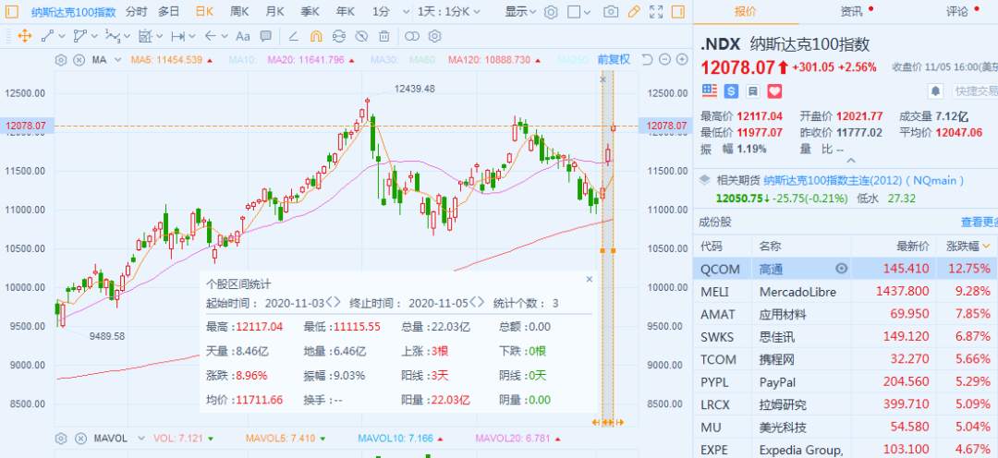Click the eraser pencil icon

(x=294, y=36)
